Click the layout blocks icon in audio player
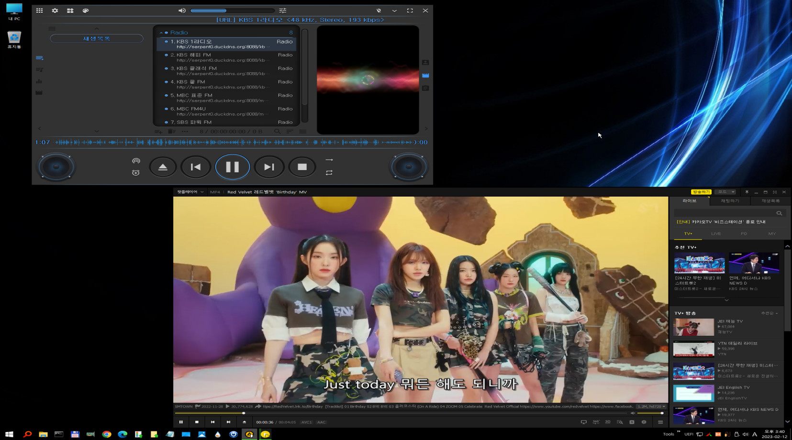This screenshot has height=440, width=792. click(70, 11)
